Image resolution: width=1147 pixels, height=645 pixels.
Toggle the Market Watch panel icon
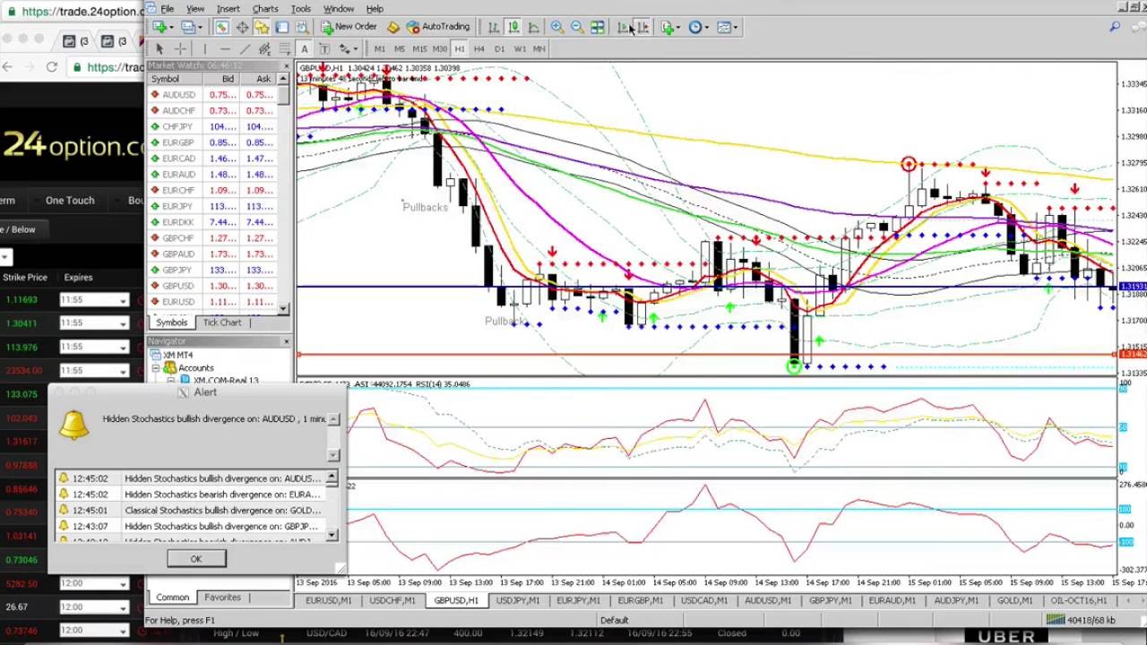point(221,27)
